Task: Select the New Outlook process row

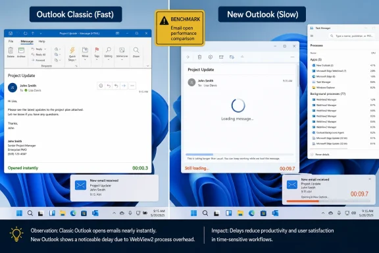Action: click(x=343, y=65)
